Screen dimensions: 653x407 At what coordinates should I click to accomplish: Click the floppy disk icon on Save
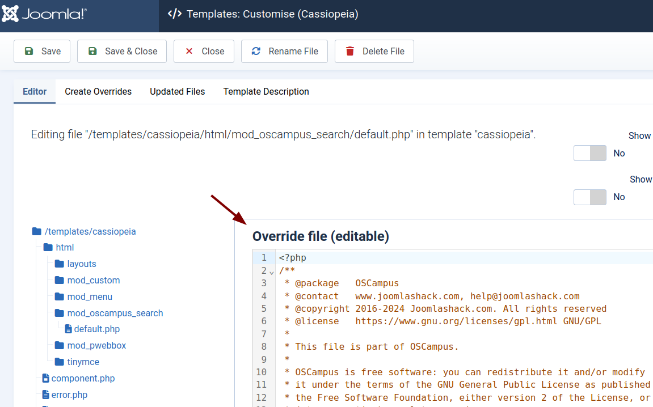pos(29,51)
